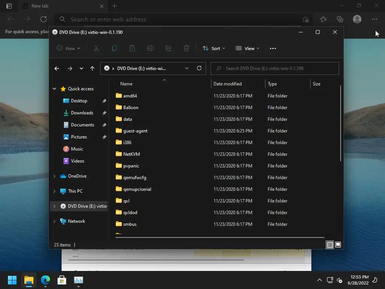
Task: Click the Search DVD Drive input box
Action: pos(275,68)
